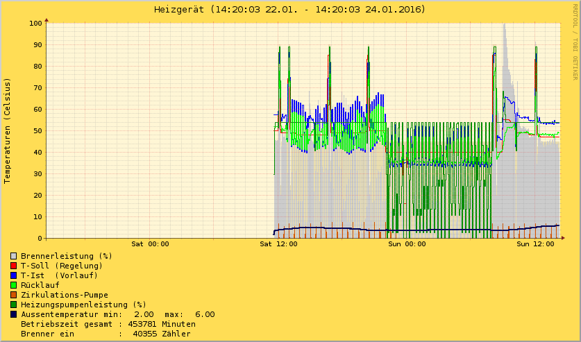
Task: Click the orange Zirkulations-Pumpe legend swatch
Action: (x=14, y=295)
